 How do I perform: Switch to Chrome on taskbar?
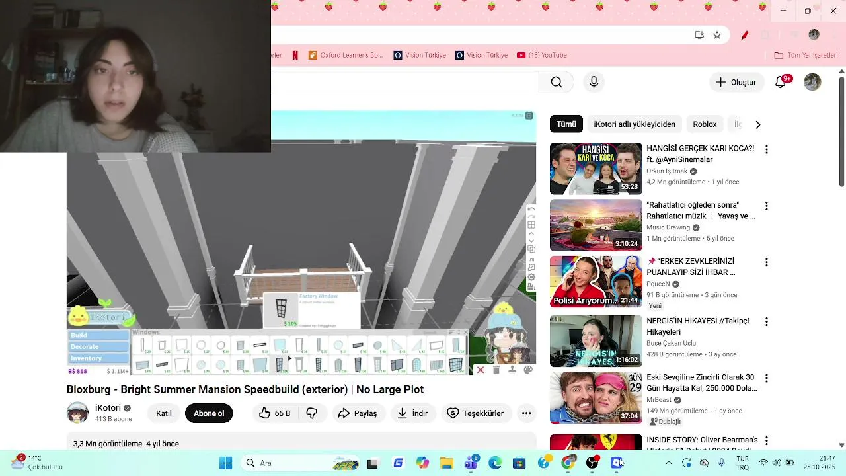tap(568, 463)
